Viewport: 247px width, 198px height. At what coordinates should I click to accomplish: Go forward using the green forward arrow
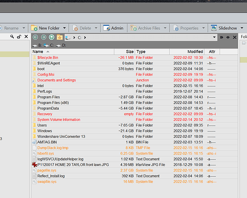pos(43,37)
